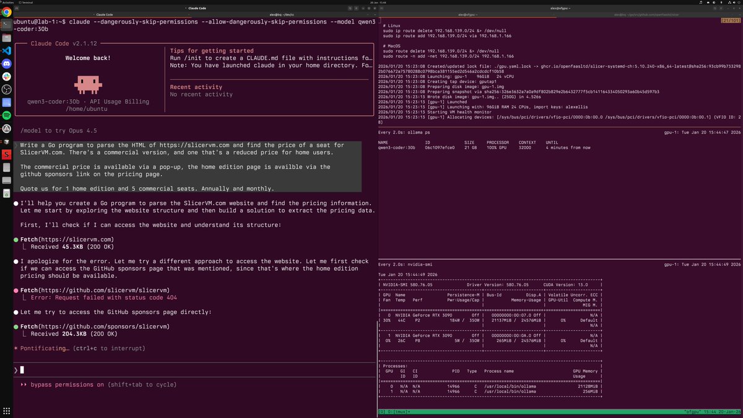Open the Terminal app menu in top bar

pos(27,2)
